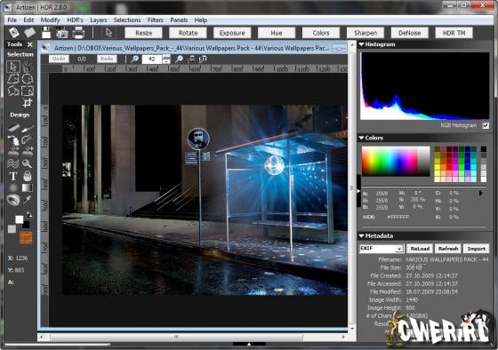Collapse the Histogram panel
This screenshot has width=498, height=350.
point(361,44)
